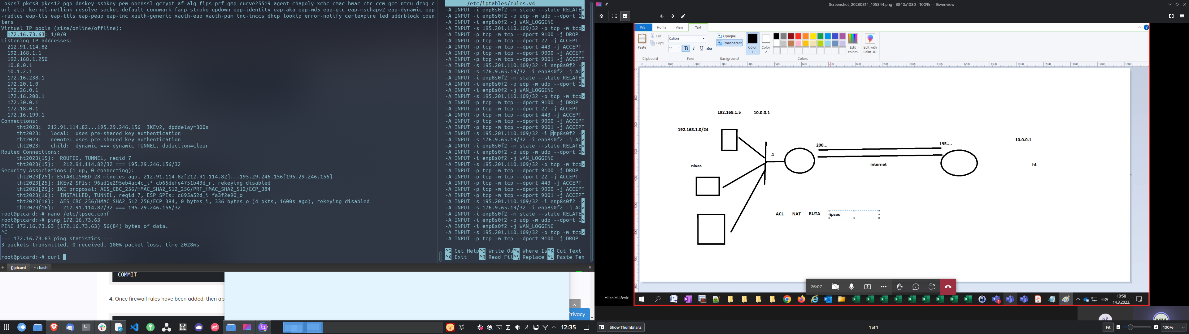Open Gwenview hamburger menu
The height and width of the screenshot is (334, 1189).
click(x=1182, y=16)
